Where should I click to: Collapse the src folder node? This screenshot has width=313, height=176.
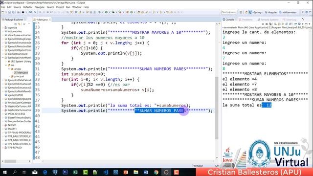[6, 65]
